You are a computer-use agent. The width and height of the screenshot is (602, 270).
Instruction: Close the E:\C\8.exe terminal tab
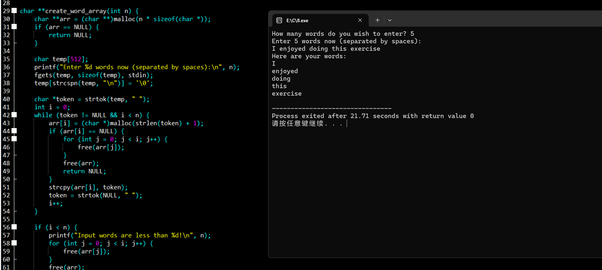360,20
